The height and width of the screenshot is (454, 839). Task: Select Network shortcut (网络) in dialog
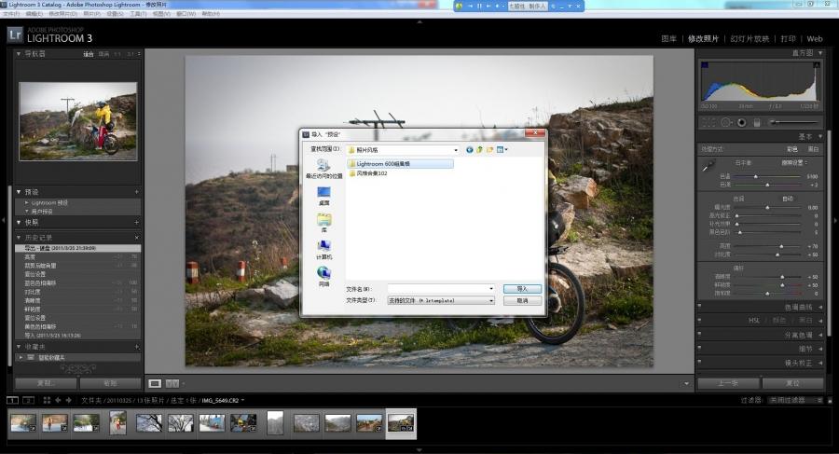(x=323, y=276)
